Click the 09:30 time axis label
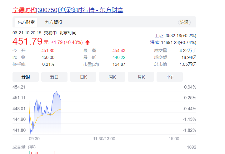This screenshot has width=225, height=154. (x=34, y=139)
